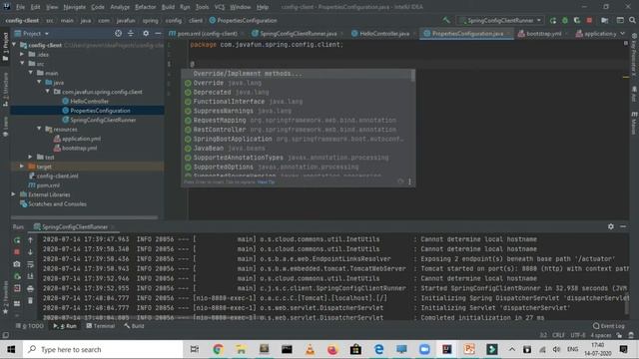Click the Dump Threads camera icon
Screen dimensions: 639x359
click(17, 264)
